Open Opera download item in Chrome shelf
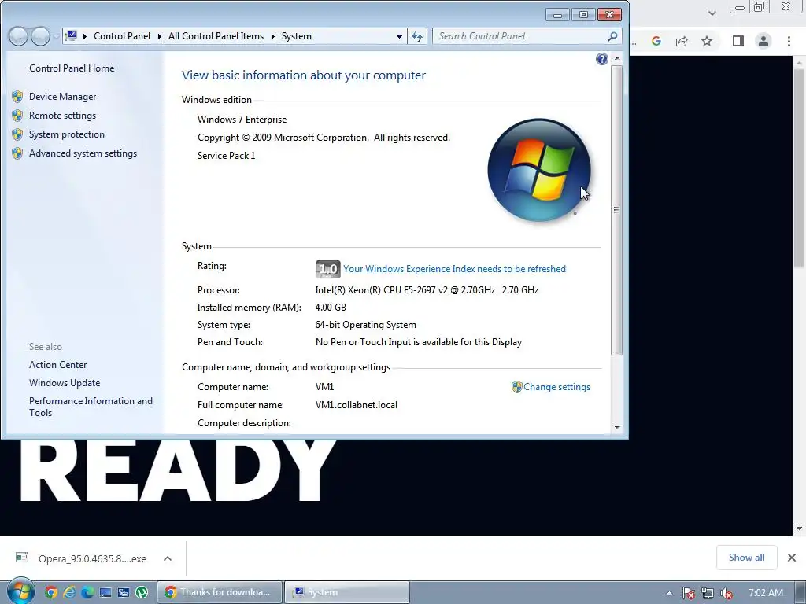Screen dimensions: 806x604 click(82, 558)
